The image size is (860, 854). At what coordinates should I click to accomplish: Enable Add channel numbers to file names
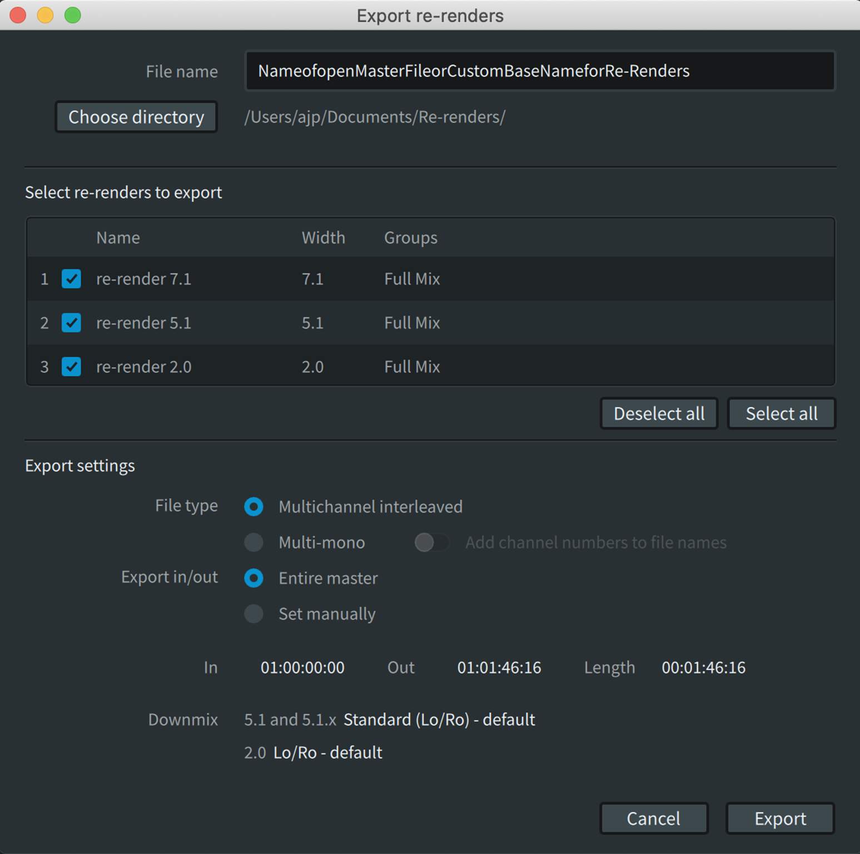tap(431, 542)
